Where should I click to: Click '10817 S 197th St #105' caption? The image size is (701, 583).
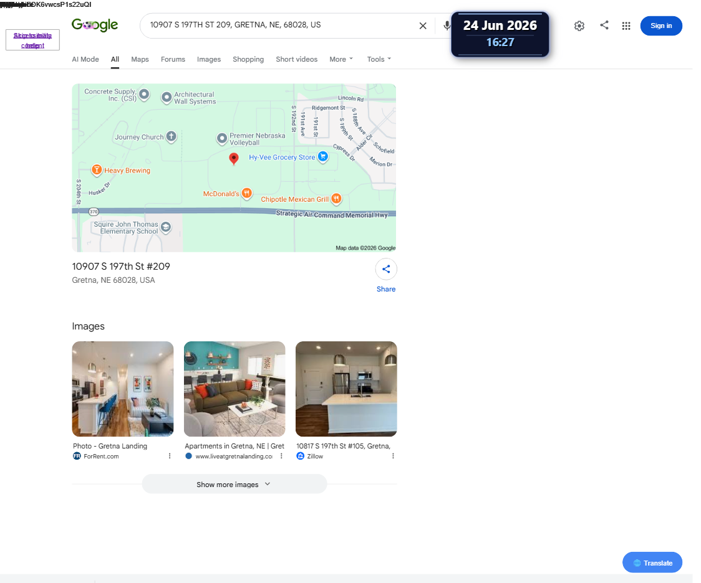(344, 446)
